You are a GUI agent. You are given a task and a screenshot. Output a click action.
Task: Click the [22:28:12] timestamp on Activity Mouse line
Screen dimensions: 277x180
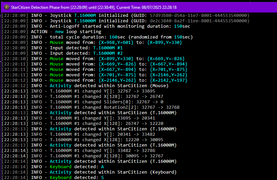[x=15, y=86]
